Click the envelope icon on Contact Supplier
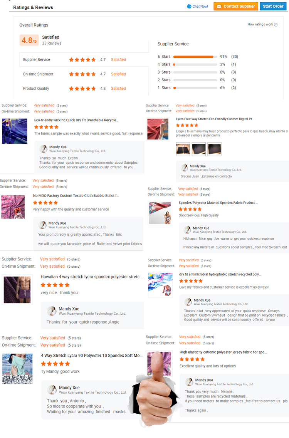 pyautogui.click(x=219, y=6)
